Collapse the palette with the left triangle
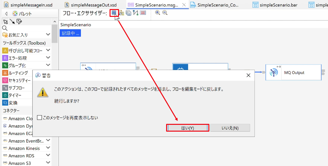 [x=6, y=14]
